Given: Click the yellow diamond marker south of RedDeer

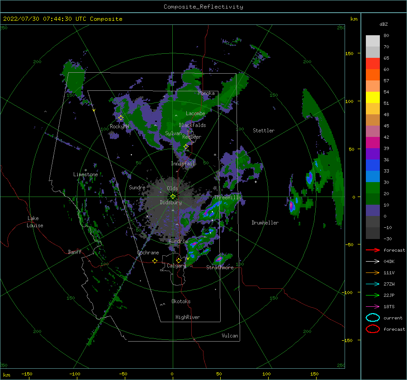Looking at the screenshot, I should pos(186,146).
